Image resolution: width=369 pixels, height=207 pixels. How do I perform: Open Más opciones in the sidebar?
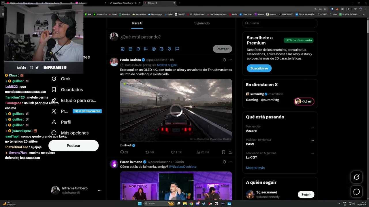point(70,133)
